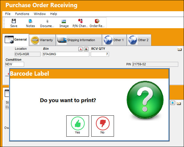Switch to the Warranty tab
This screenshot has height=147, width=184.
(42, 40)
